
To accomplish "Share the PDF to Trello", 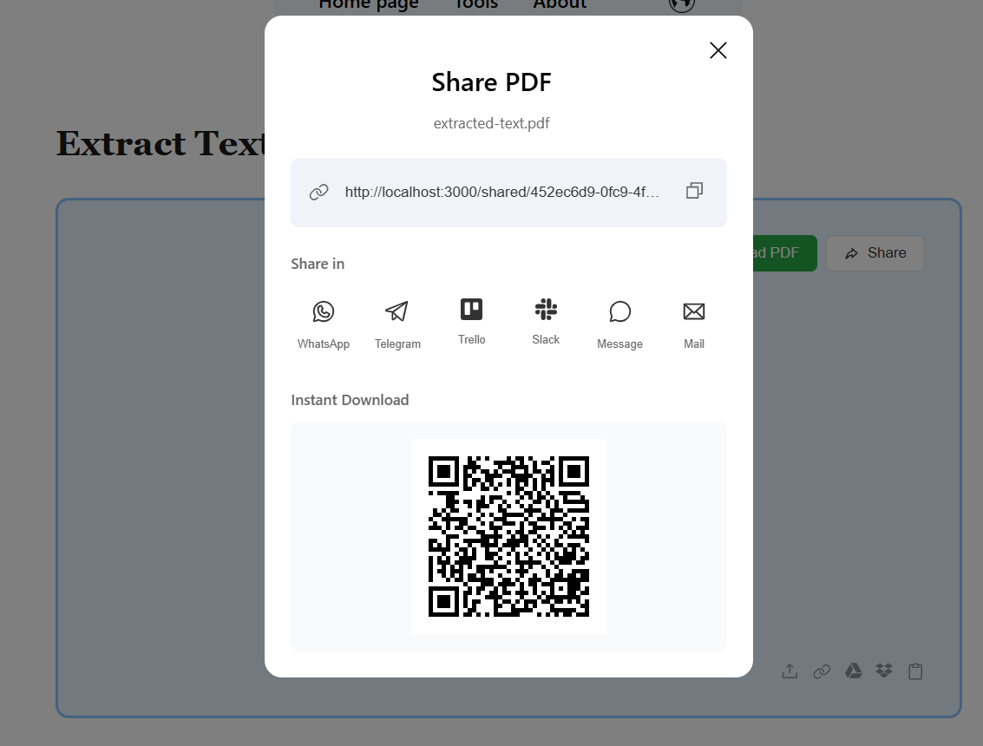I will click(x=471, y=321).
